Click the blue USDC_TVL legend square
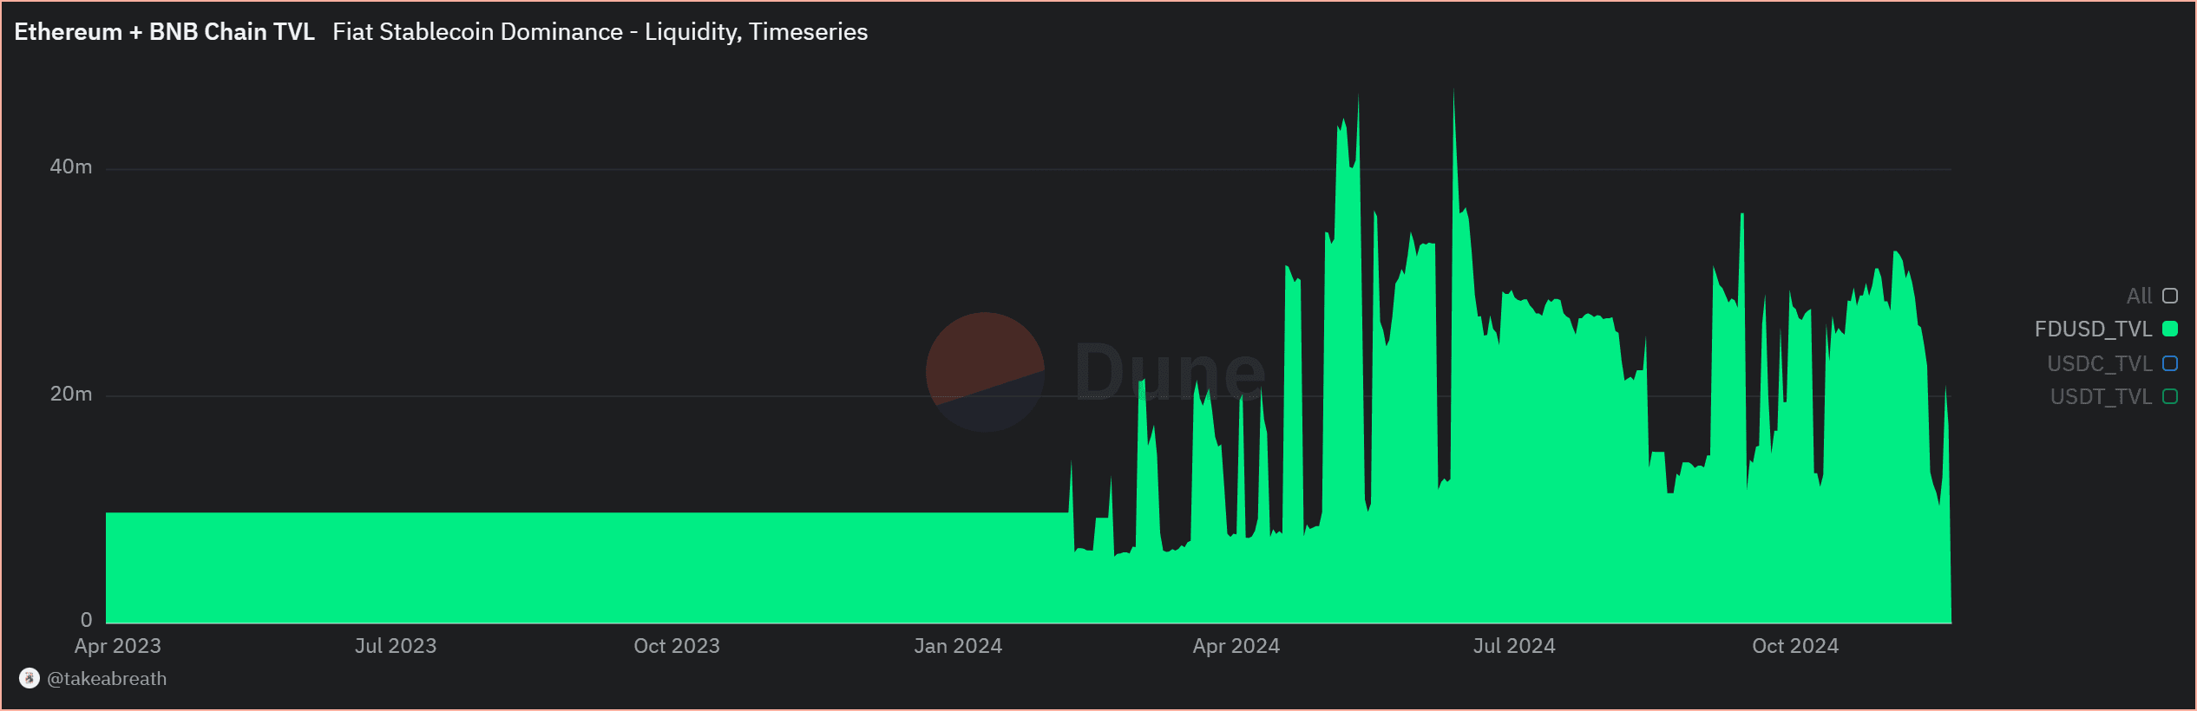 tap(2170, 363)
